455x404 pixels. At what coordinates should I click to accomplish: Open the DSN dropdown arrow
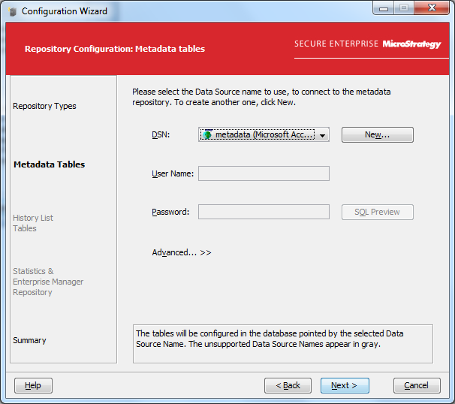(322, 135)
